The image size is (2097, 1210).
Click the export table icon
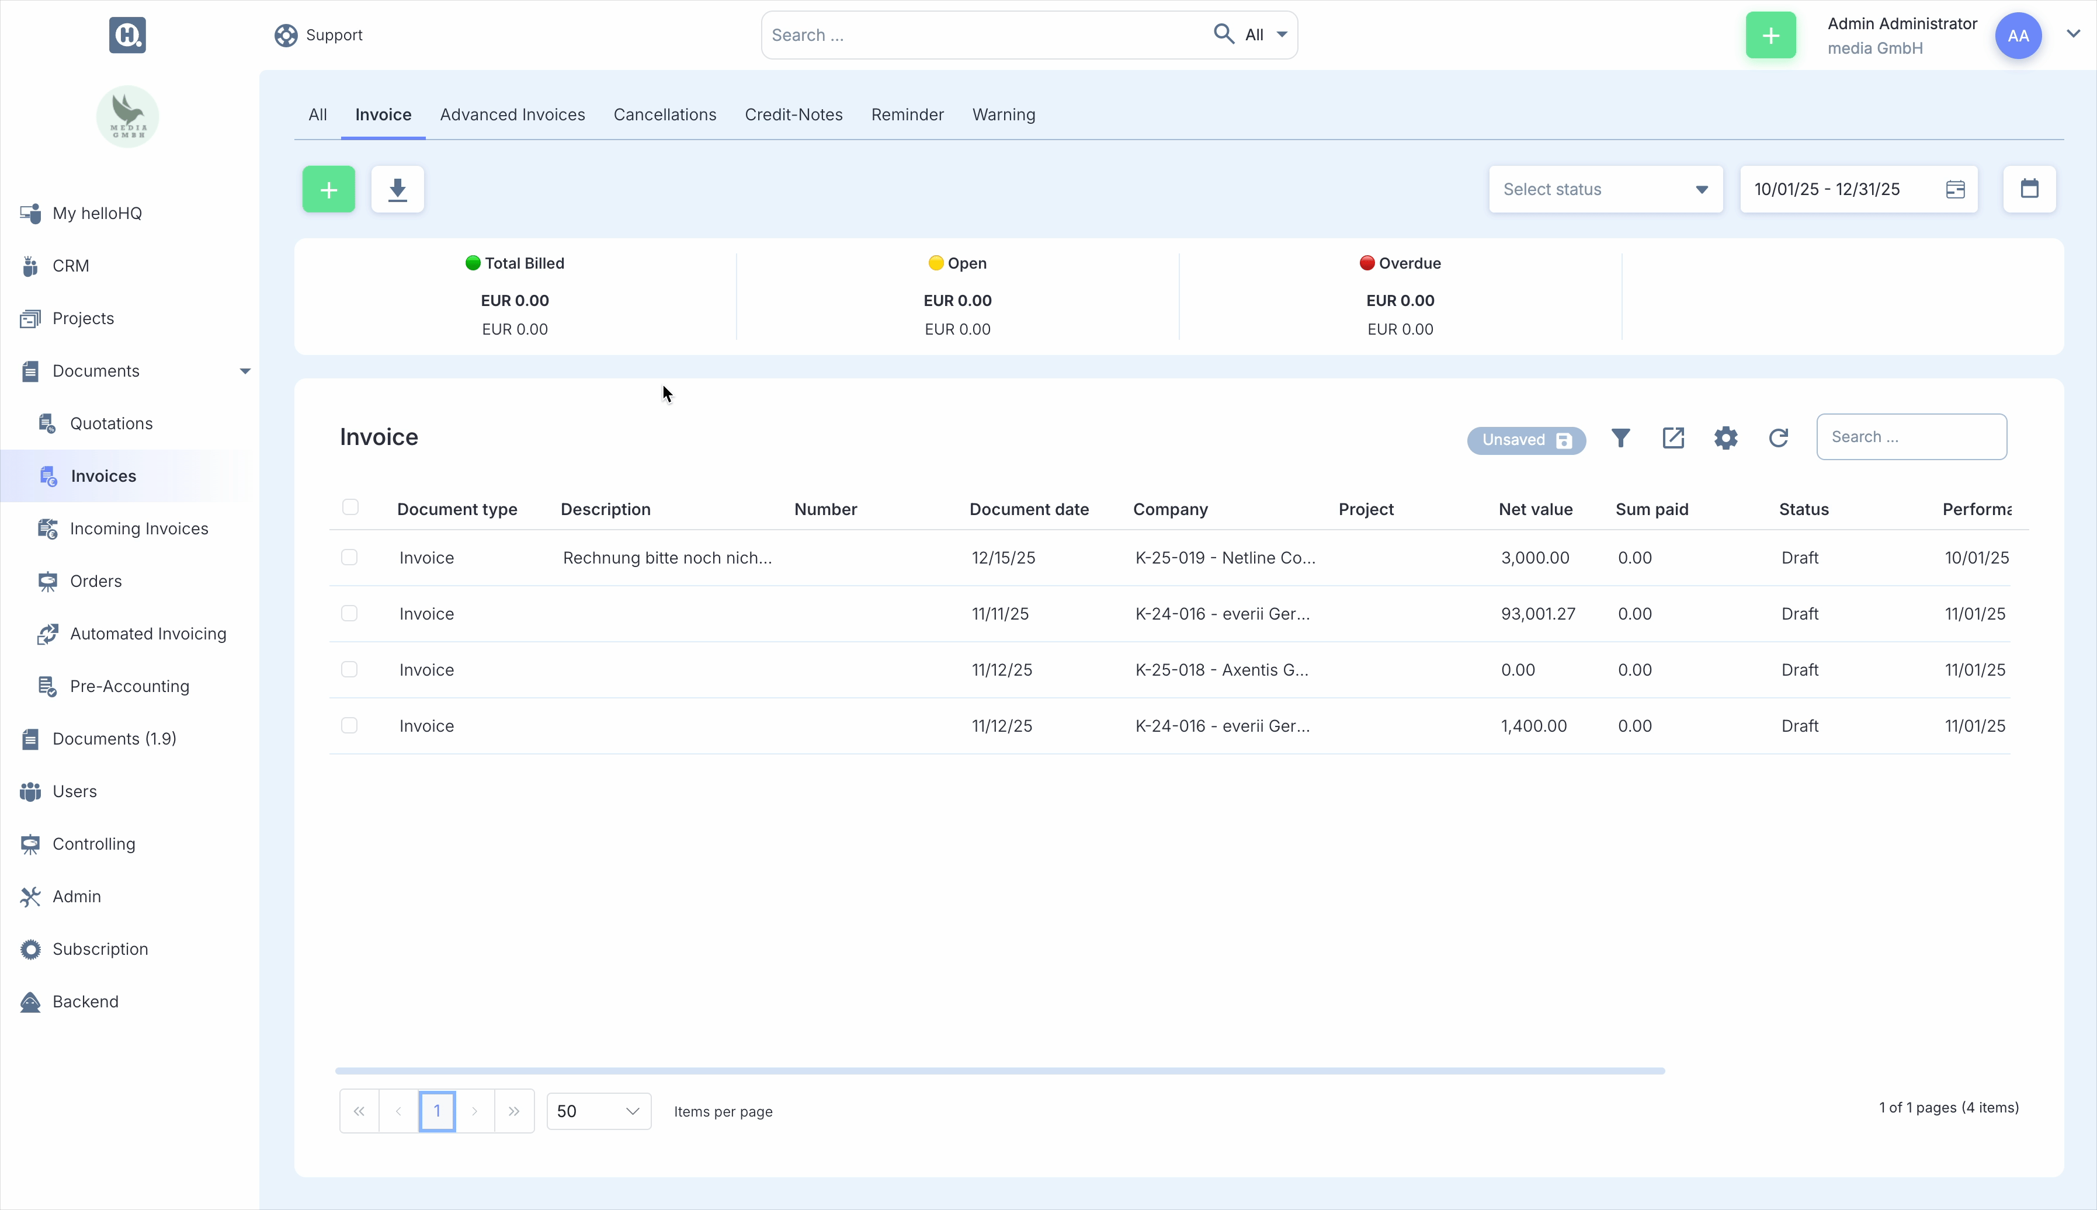click(x=1672, y=438)
